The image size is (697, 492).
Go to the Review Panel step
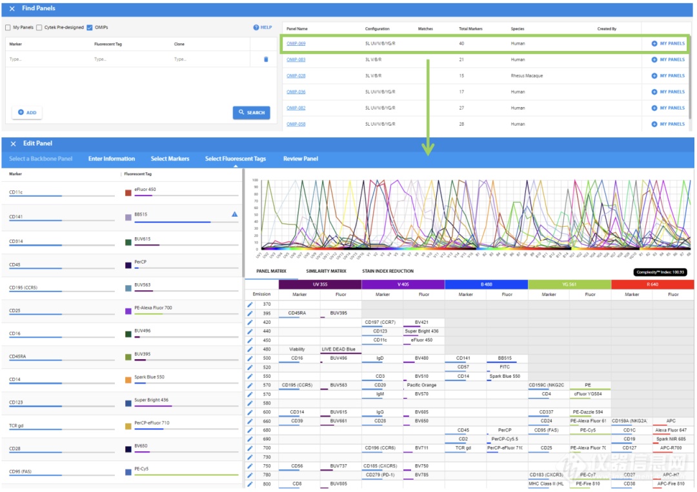[300, 159]
